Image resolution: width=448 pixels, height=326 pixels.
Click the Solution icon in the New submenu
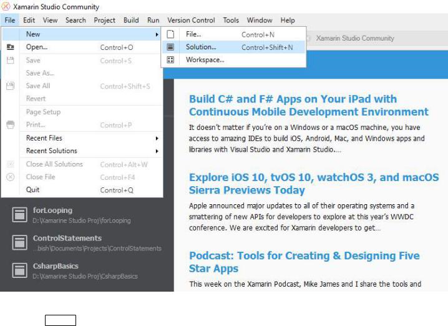[170, 47]
